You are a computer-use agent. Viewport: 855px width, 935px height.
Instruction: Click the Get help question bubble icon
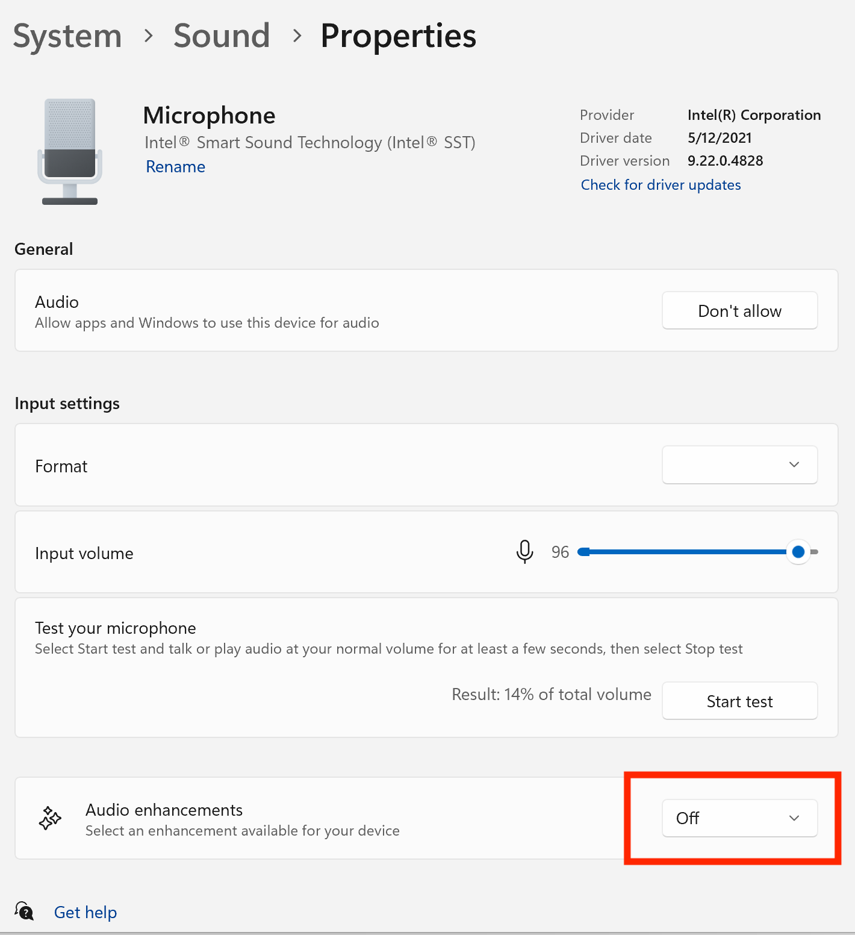[x=24, y=911]
